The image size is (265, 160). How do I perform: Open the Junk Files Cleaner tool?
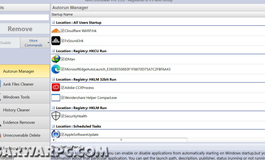(25, 84)
